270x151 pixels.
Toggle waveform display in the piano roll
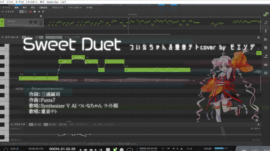point(56,37)
